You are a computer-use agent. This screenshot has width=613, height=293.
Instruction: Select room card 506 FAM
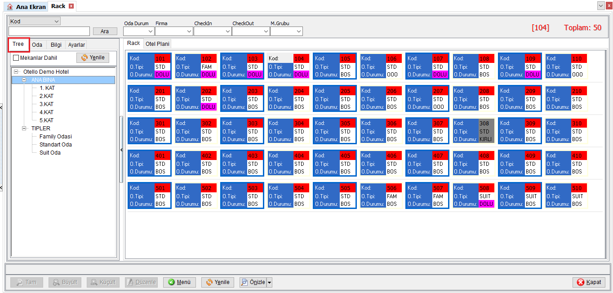coord(381,195)
